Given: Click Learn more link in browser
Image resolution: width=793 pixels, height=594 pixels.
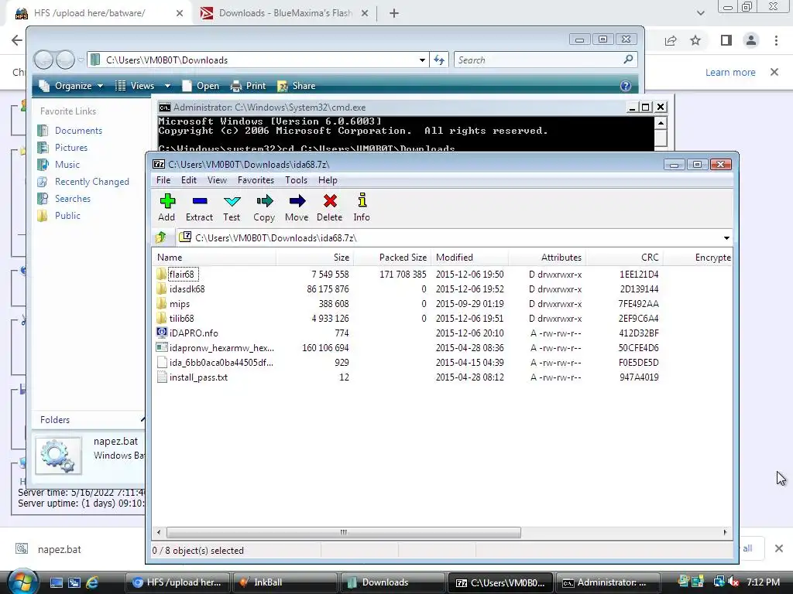Looking at the screenshot, I should pos(730,72).
